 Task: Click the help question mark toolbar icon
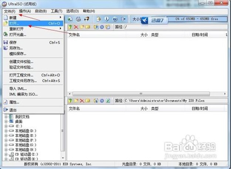(115, 19)
